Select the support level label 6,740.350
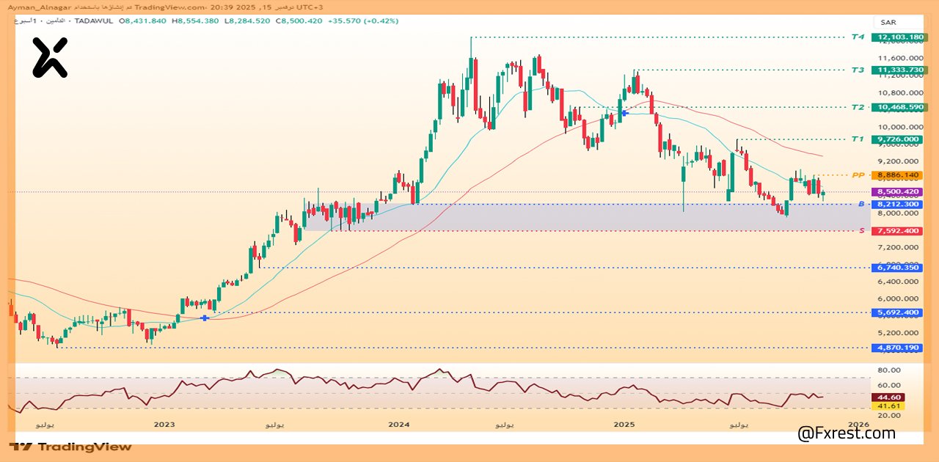The image size is (939, 462). [898, 268]
